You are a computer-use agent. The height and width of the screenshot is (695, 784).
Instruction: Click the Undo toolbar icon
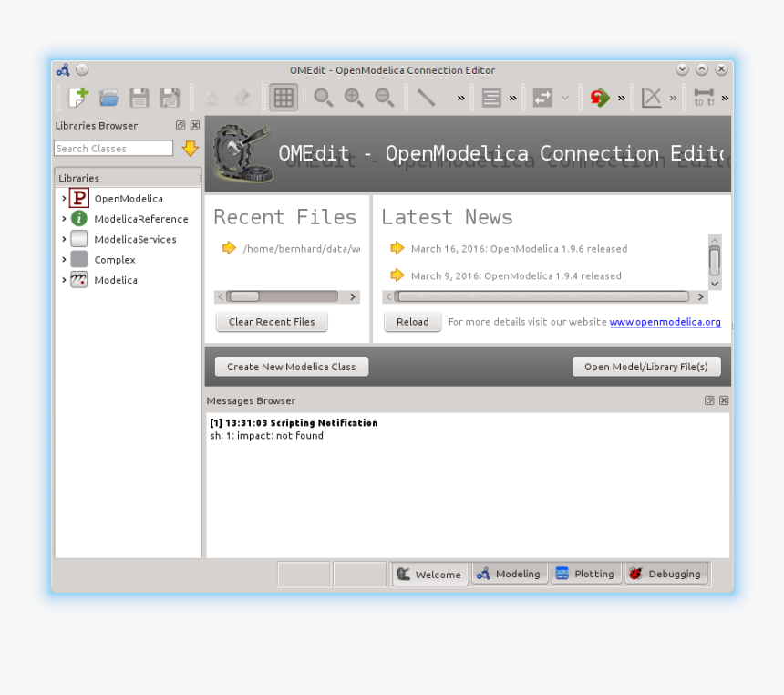tap(211, 97)
